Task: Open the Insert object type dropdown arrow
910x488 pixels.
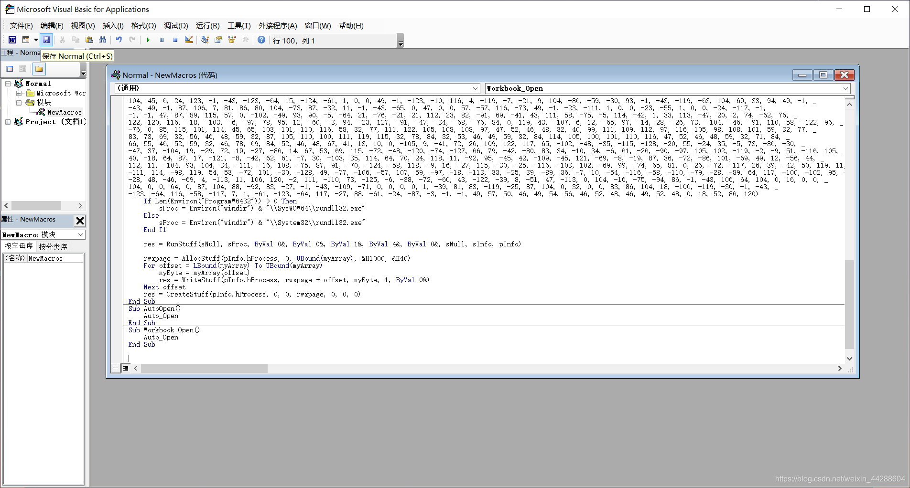Action: coord(36,40)
